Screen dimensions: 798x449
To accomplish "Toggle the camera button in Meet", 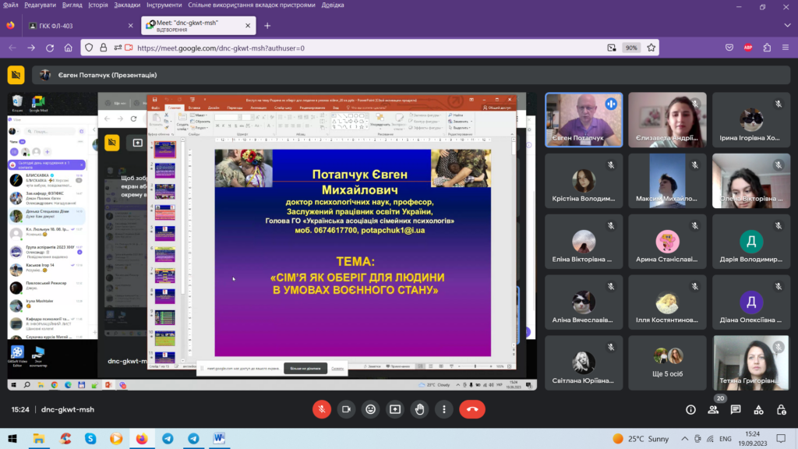I will 345,409.
